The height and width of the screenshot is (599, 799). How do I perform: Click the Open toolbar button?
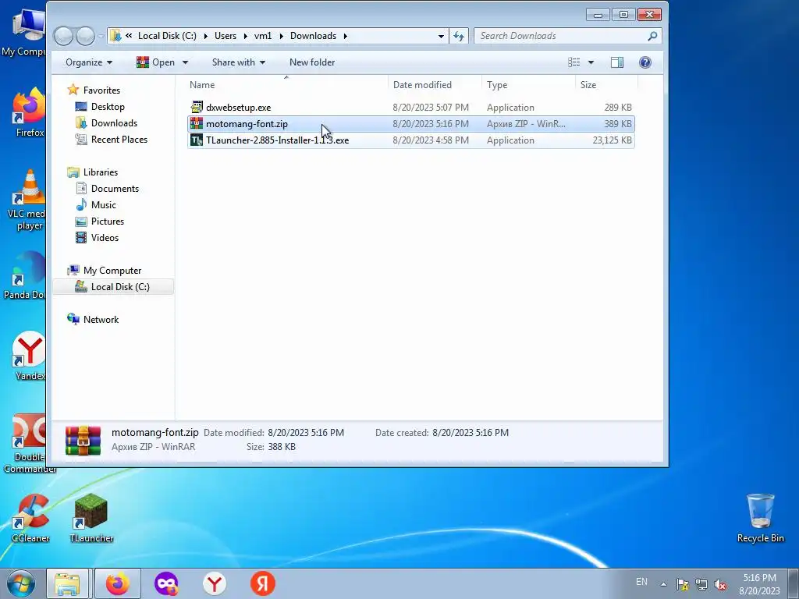[x=156, y=62]
